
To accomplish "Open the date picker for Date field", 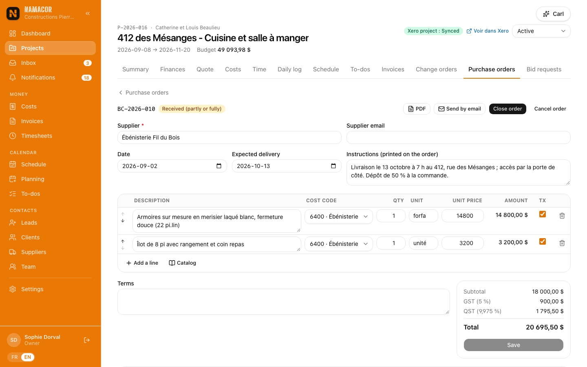I will click(x=219, y=166).
